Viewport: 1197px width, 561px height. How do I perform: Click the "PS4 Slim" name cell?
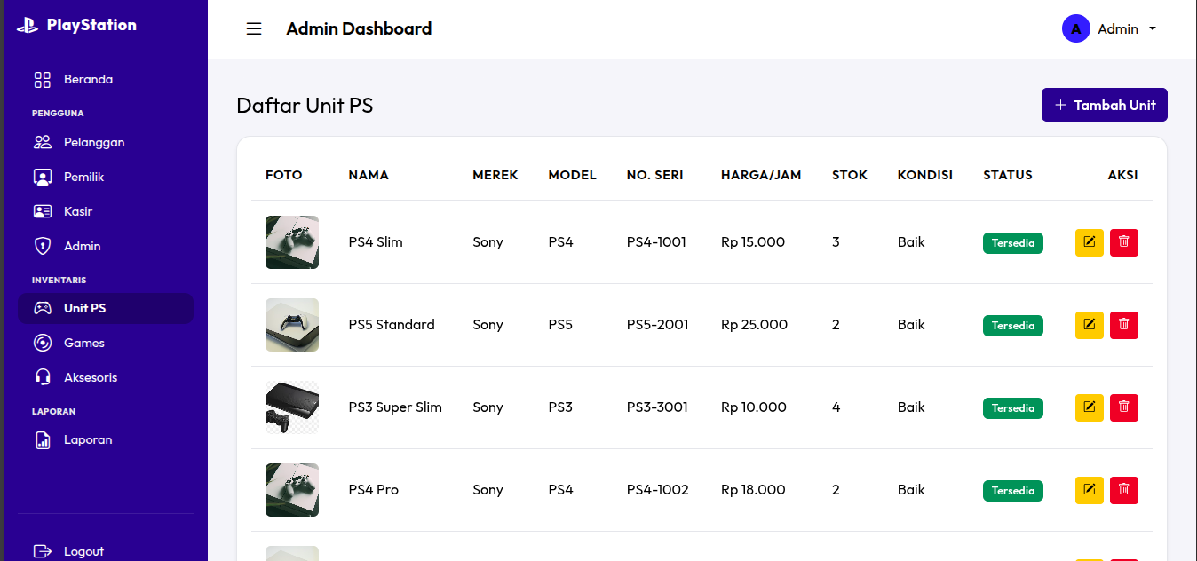[x=376, y=242]
